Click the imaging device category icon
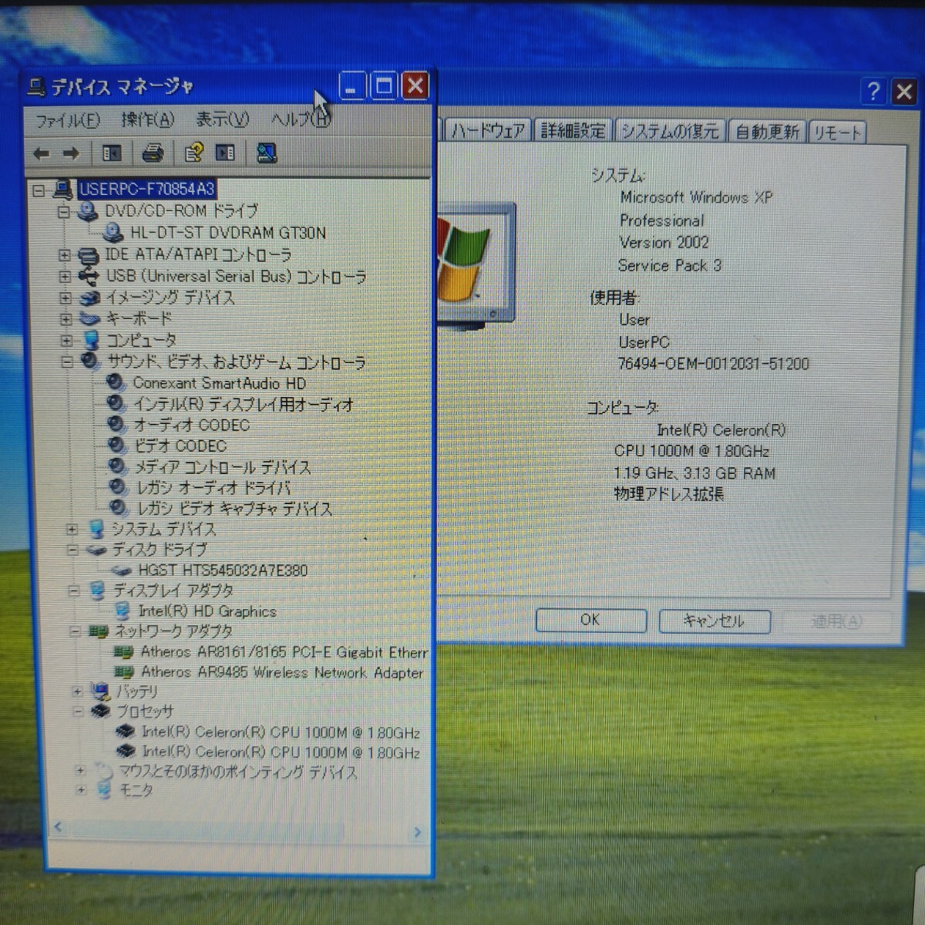Screen dimensions: 925x925 [x=90, y=298]
